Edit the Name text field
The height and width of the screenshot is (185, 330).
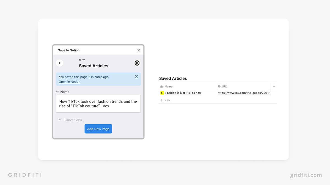(98, 104)
